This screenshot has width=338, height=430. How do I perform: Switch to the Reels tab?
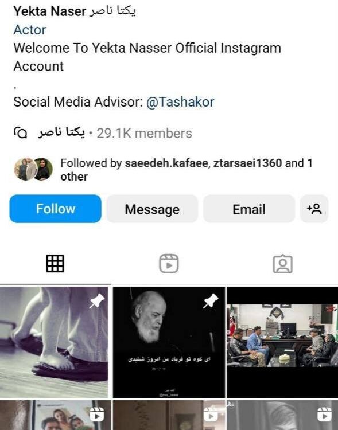coord(169,264)
